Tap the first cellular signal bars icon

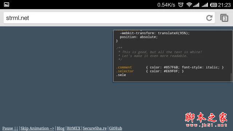coord(196,5)
